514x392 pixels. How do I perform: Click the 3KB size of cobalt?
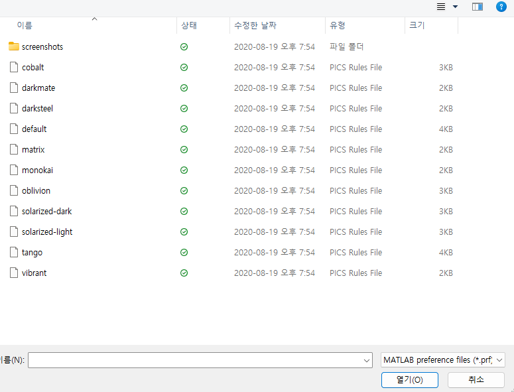click(x=446, y=68)
